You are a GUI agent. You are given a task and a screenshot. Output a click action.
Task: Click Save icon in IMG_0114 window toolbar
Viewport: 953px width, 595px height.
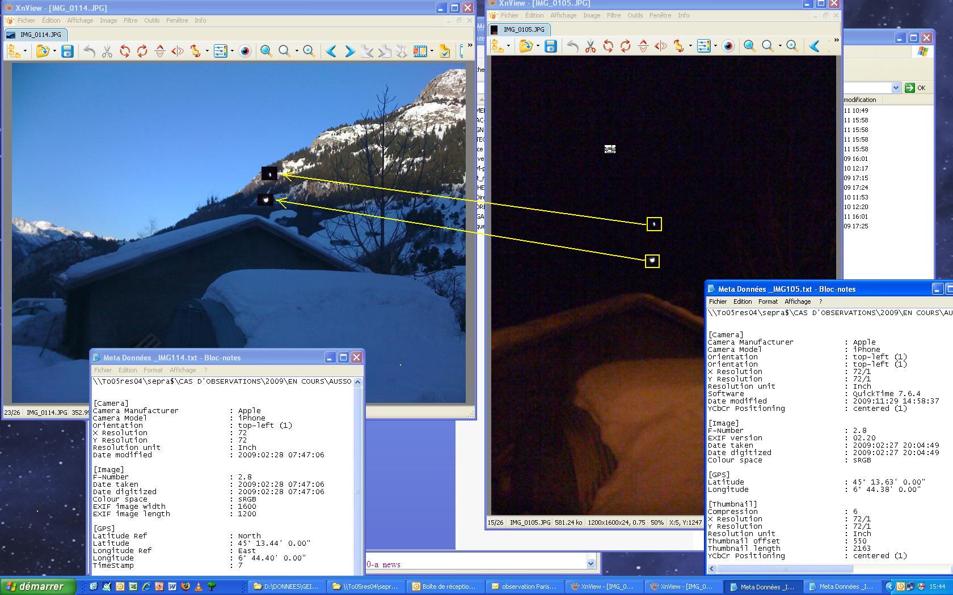(68, 52)
